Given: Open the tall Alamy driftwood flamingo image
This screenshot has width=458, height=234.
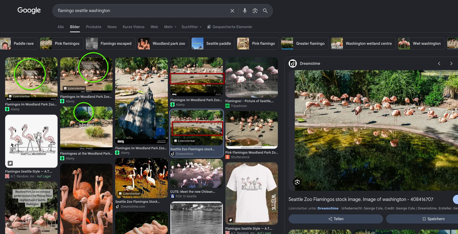Looking at the screenshot, I should coord(141,101).
